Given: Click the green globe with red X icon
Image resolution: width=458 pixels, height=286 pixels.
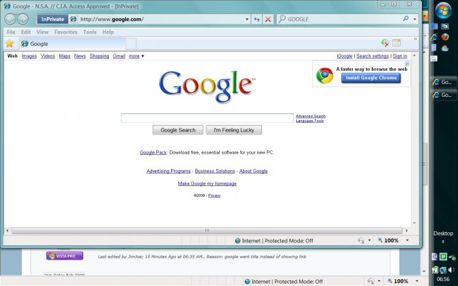Looking at the screenshot, I should (385, 43).
